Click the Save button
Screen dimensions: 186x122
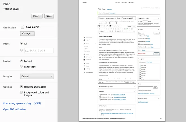pos(49,16)
